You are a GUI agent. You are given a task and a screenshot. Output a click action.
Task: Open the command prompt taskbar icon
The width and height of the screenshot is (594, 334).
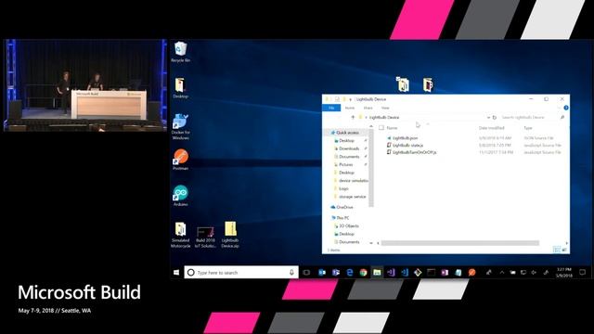point(431,272)
